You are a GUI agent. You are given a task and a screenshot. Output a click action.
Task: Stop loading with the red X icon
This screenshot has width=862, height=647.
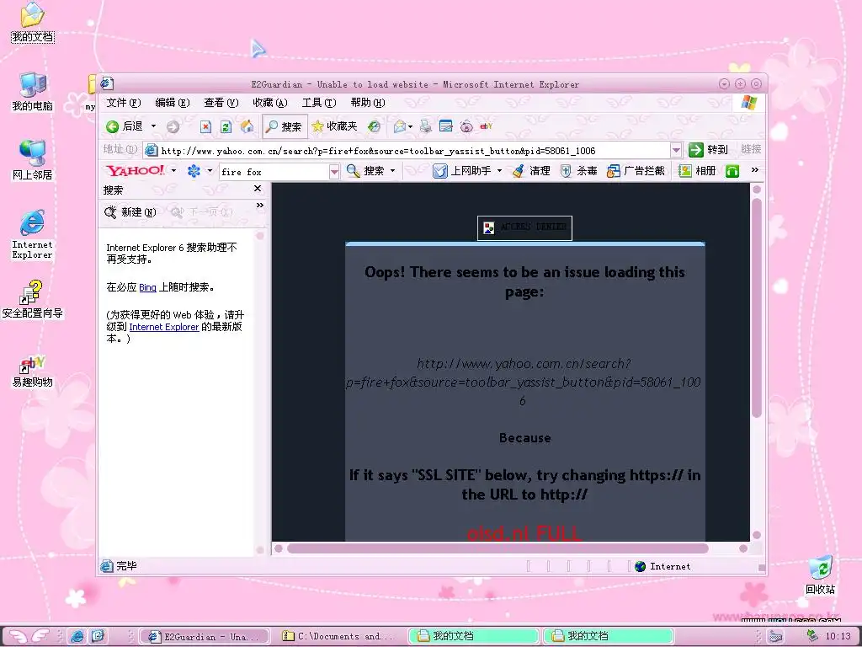pyautogui.click(x=205, y=126)
